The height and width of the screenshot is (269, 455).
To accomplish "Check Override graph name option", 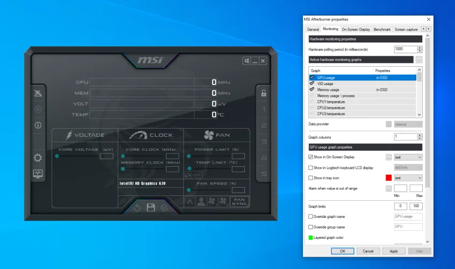I will click(x=310, y=216).
